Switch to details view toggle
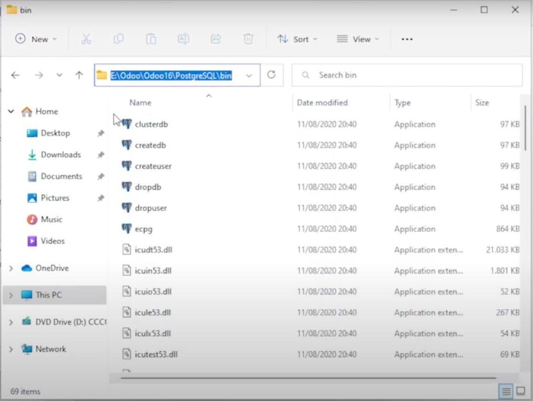 506,391
